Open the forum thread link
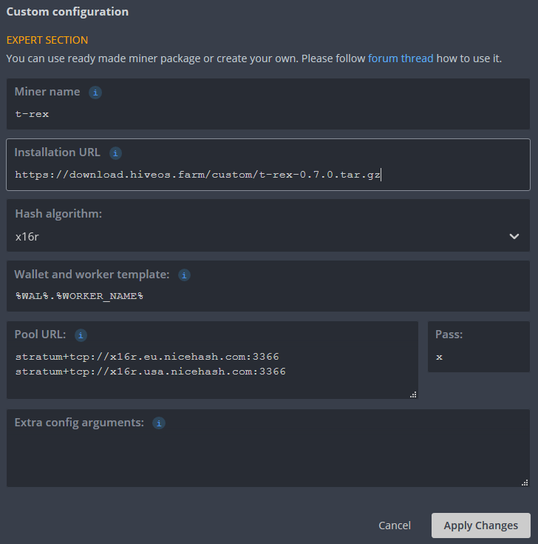The width and height of the screenshot is (538, 544). point(401,58)
